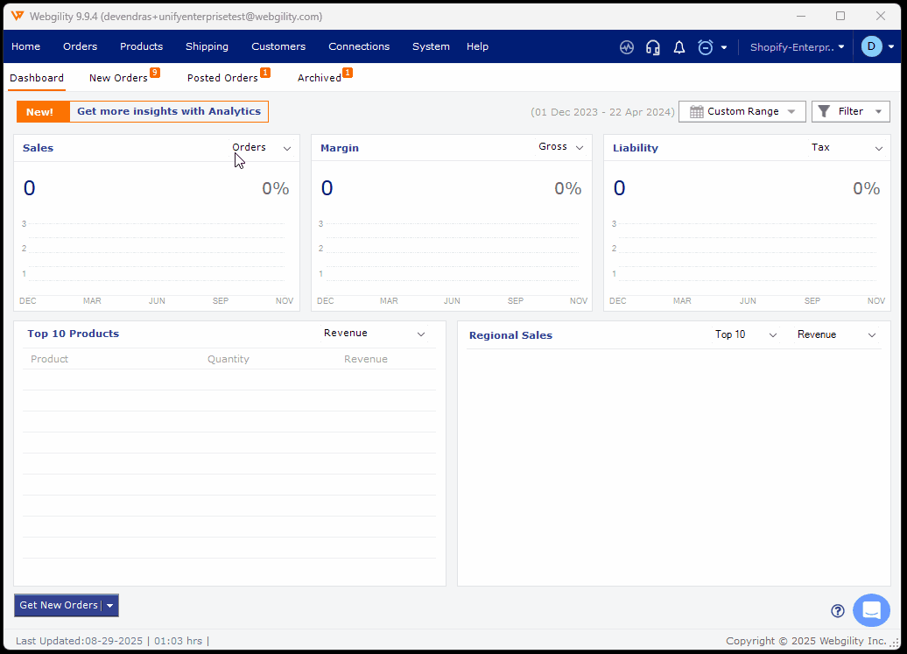Viewport: 907px width, 654px height.
Task: Expand the Sales Orders dropdown
Action: tap(261, 148)
